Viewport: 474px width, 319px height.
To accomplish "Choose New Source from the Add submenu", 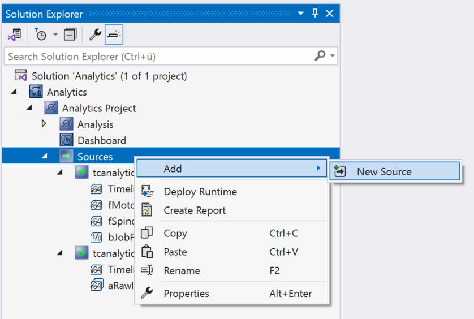I will point(395,171).
